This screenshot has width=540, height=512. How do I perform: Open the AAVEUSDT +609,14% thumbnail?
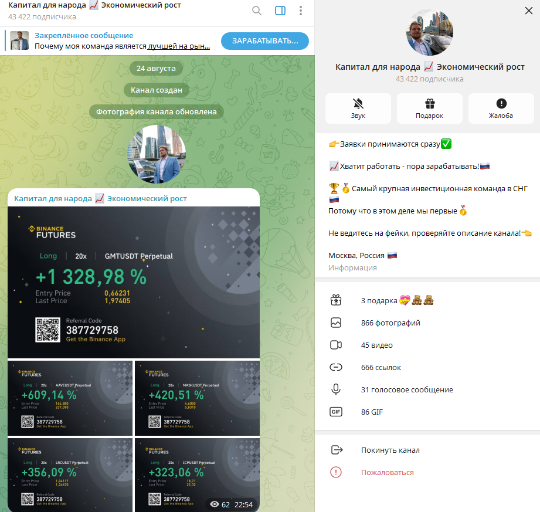click(x=70, y=398)
